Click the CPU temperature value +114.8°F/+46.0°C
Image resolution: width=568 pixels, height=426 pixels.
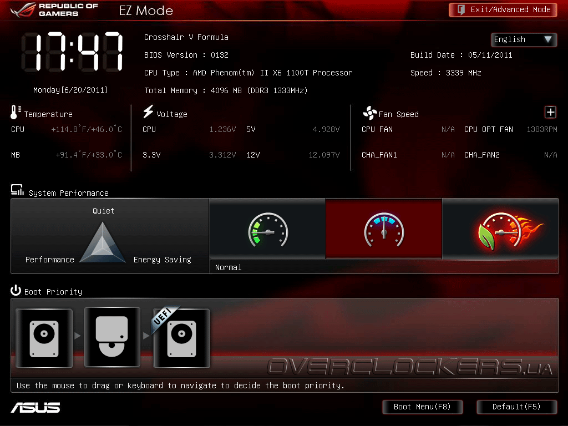click(87, 129)
